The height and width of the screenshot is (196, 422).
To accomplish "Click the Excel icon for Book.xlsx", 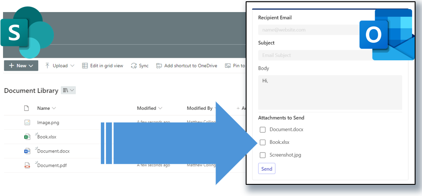I will [x=27, y=137].
